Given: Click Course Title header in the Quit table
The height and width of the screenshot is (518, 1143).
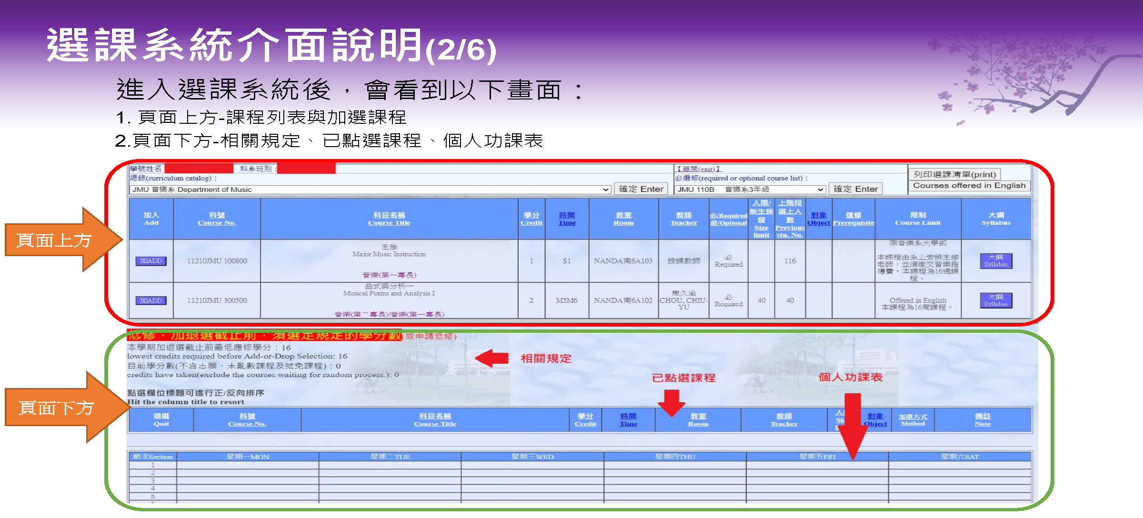Looking at the screenshot, I should 435,420.
